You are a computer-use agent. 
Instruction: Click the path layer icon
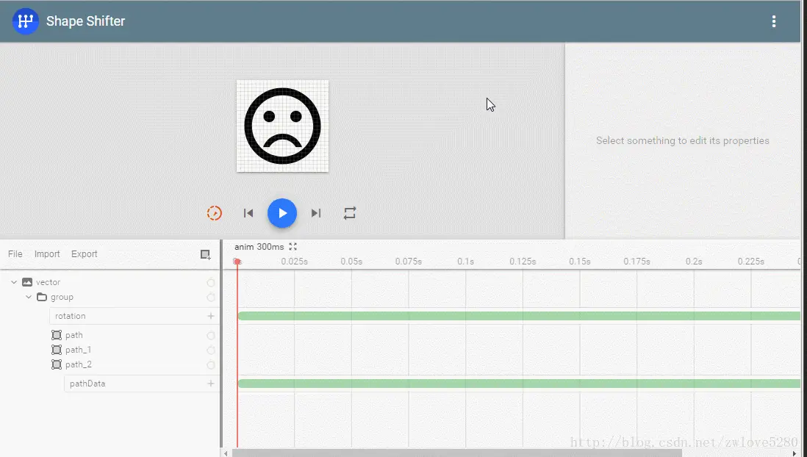tap(57, 335)
